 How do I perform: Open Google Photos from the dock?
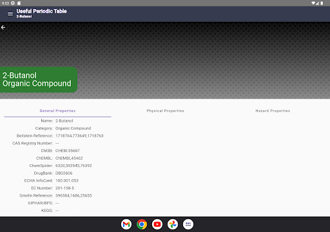[x=173, y=224]
